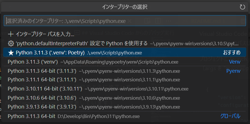Click the star icon on recommended interpreter
This screenshot has width=250, height=124.
11,53
